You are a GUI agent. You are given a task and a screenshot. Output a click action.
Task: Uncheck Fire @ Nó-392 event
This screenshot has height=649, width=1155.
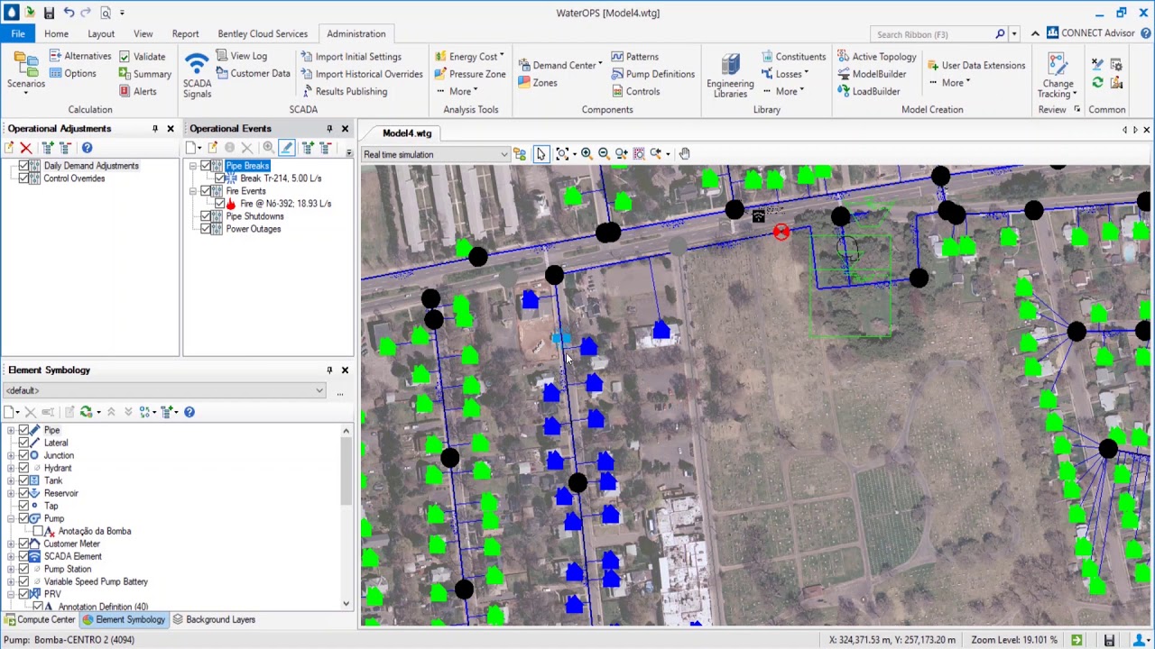pos(220,204)
